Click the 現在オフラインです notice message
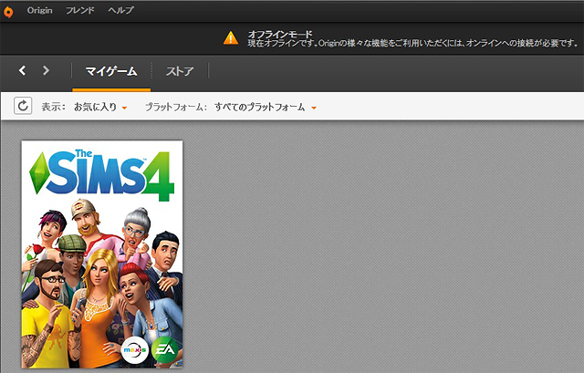 point(412,43)
